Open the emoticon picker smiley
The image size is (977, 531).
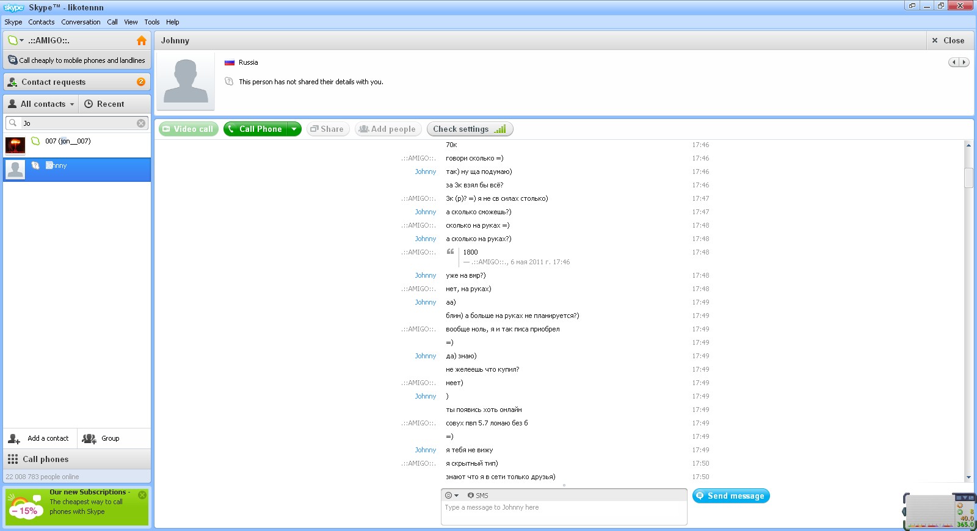(x=451, y=496)
